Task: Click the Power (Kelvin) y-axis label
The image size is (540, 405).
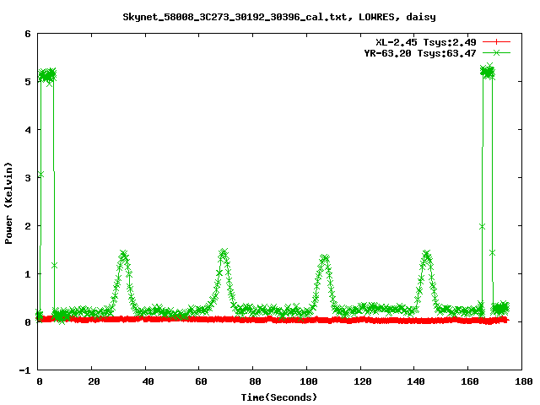Action: point(9,202)
